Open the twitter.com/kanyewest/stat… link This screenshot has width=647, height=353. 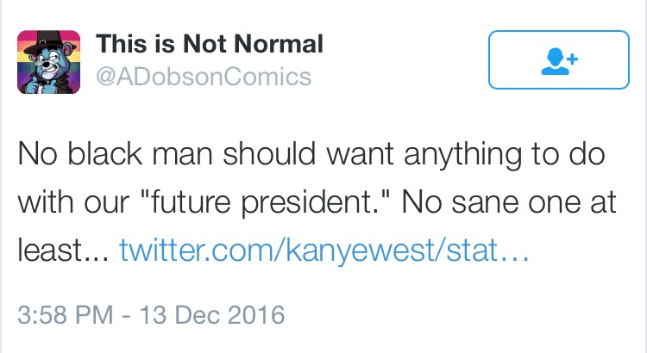coord(323,250)
